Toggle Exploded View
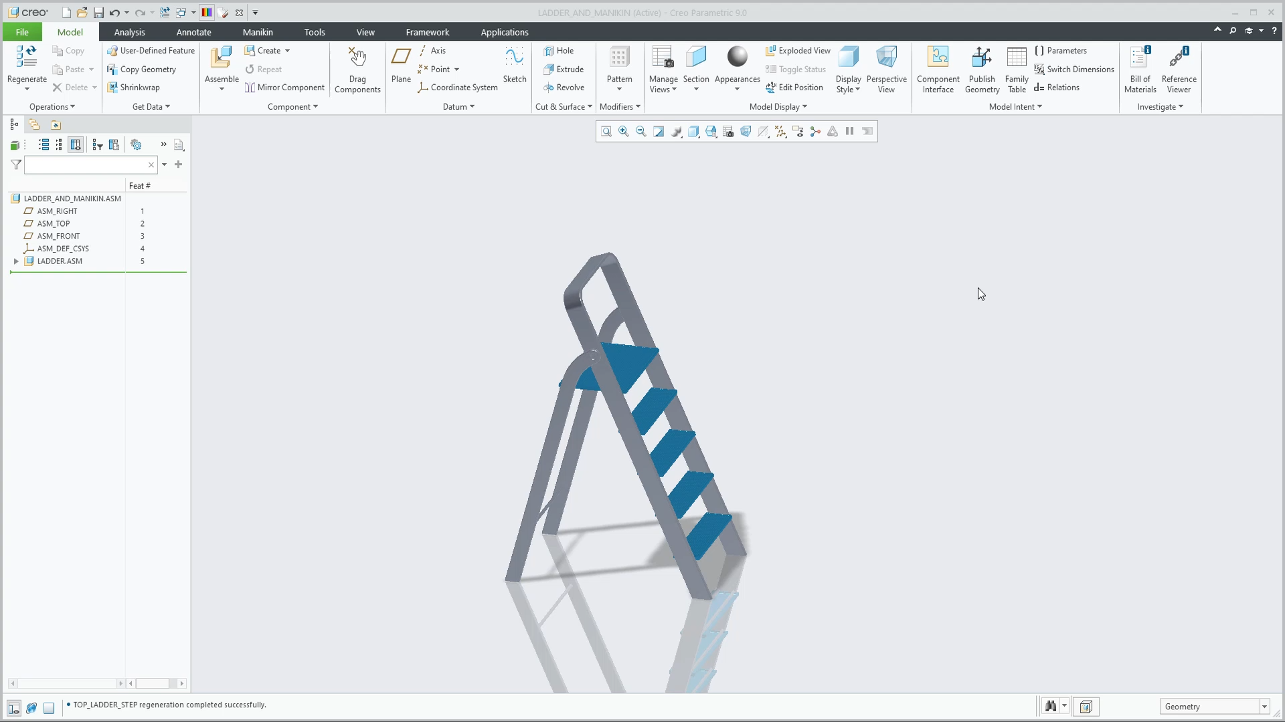1285x722 pixels. tap(798, 51)
